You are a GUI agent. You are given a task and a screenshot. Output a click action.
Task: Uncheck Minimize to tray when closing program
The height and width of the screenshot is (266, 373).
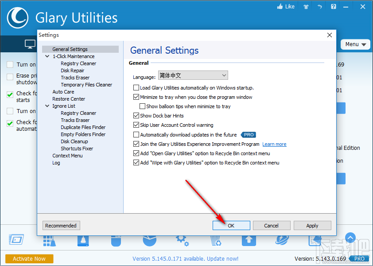click(136, 97)
